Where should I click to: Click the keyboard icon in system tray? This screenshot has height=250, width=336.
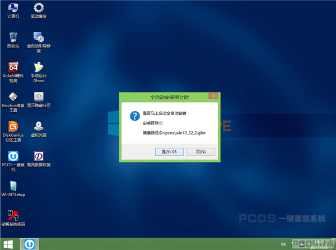tap(283, 244)
